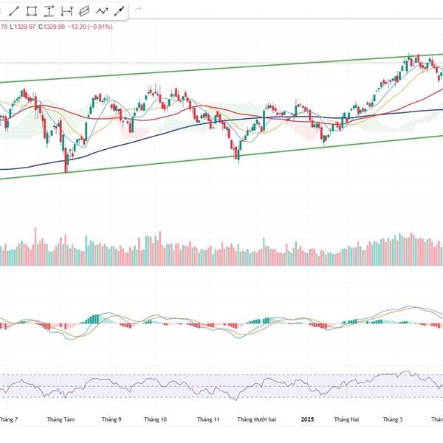This screenshot has height=443, width=443.
Task: Click the price change −12.20 (−0.91%)
Action: click(x=90, y=27)
